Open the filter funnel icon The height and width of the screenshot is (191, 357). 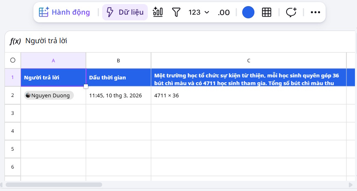176,12
